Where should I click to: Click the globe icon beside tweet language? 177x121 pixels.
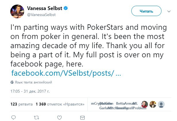[x=12, y=82]
